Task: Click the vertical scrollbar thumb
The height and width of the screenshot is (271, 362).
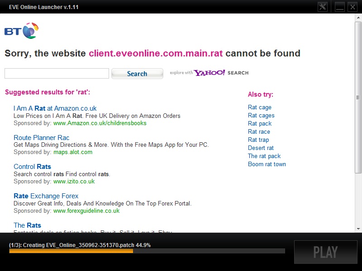Action: 358,98
